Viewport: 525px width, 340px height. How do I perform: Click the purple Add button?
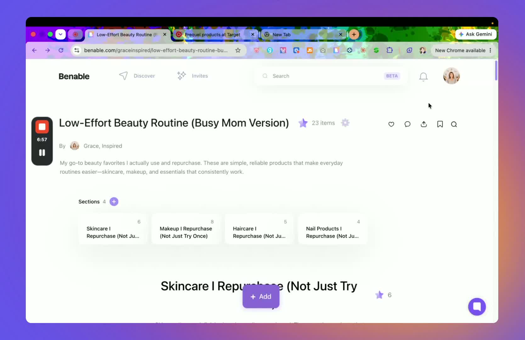pos(261,297)
